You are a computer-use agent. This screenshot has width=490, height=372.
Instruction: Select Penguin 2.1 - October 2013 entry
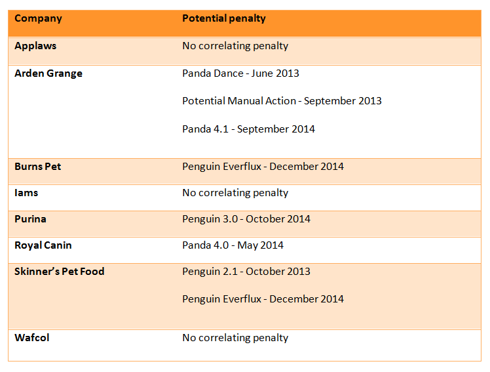click(x=246, y=272)
